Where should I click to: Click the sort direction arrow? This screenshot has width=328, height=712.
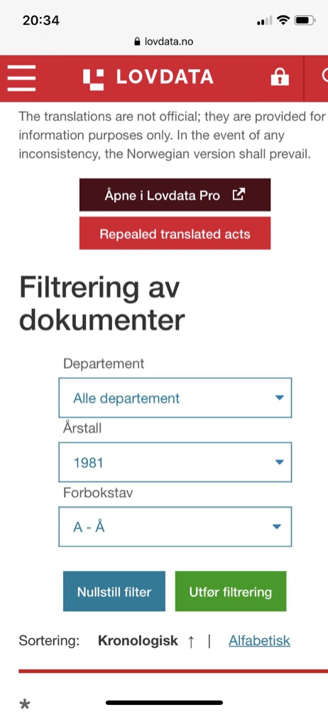point(191,642)
